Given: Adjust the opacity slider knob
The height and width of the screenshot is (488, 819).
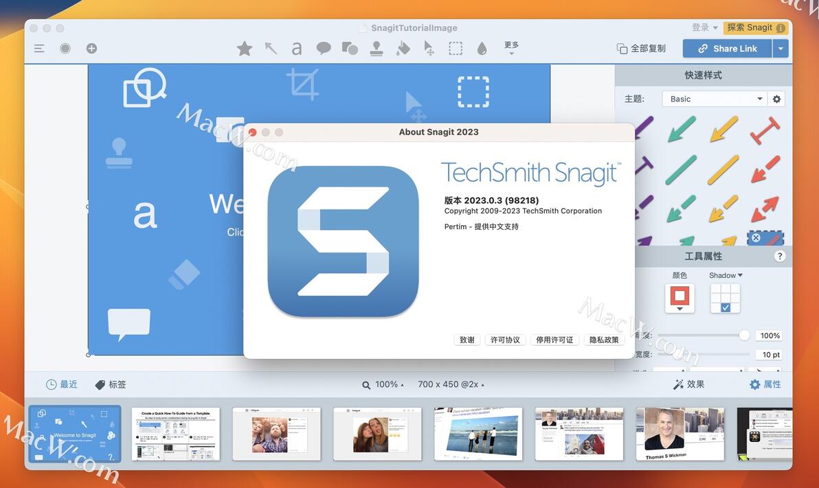Looking at the screenshot, I should tap(744, 335).
